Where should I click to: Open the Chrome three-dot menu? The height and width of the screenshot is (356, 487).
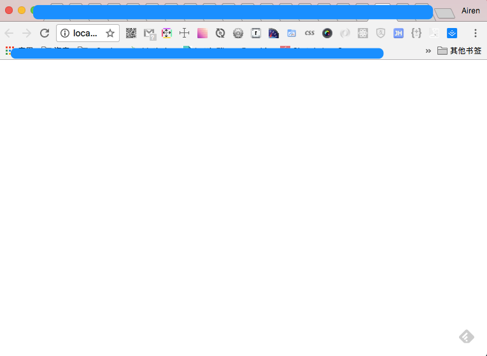tap(475, 33)
